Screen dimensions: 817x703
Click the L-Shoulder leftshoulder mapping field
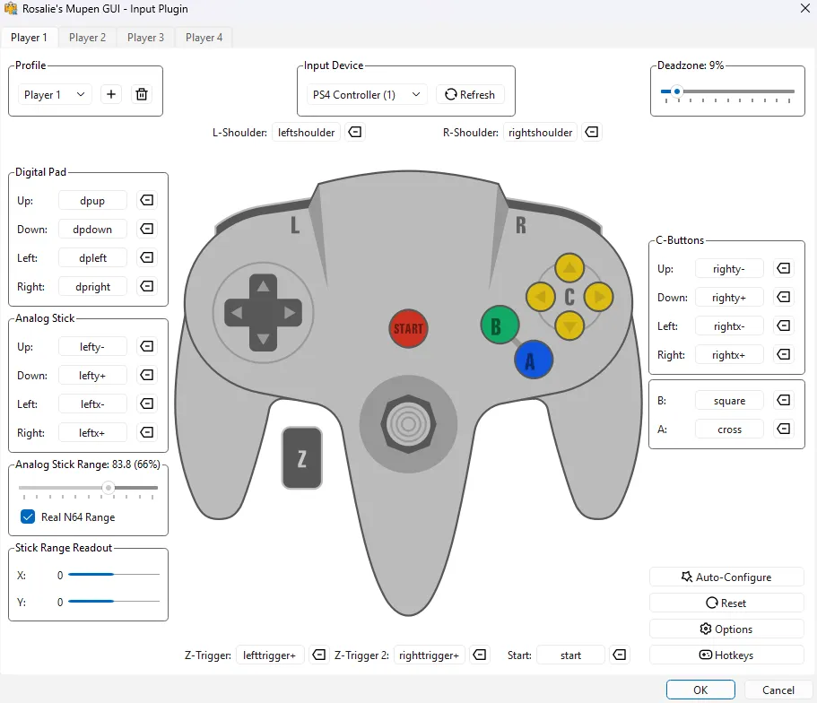tap(307, 133)
